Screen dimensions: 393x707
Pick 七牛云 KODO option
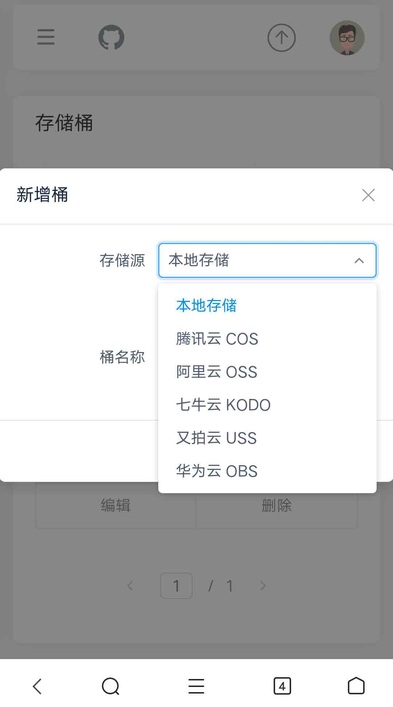pos(223,405)
